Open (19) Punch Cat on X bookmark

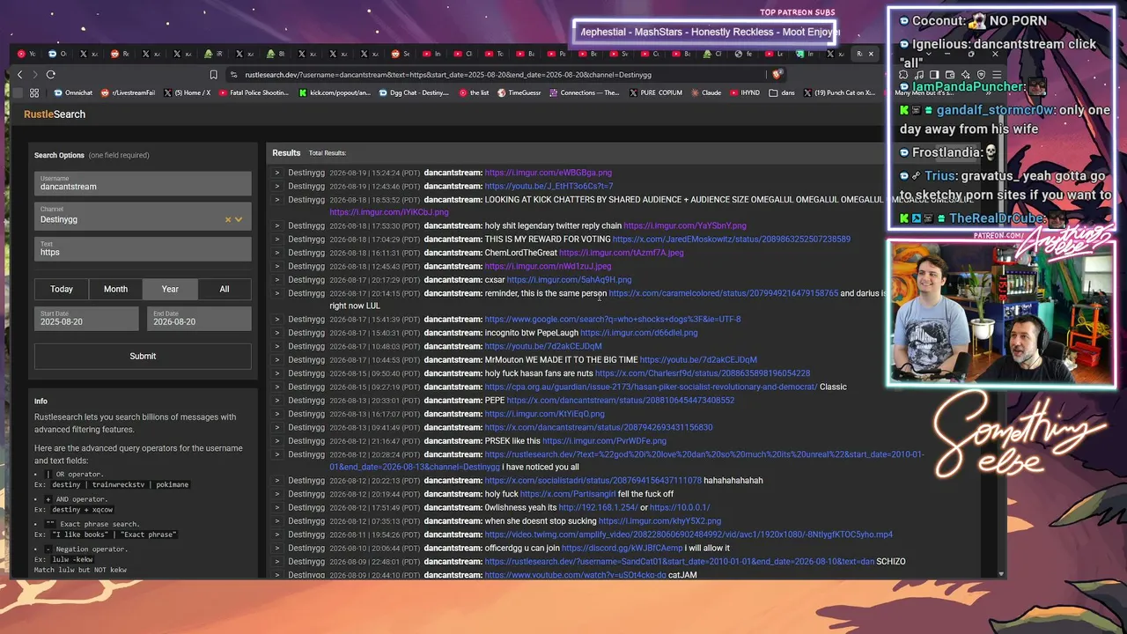(839, 92)
